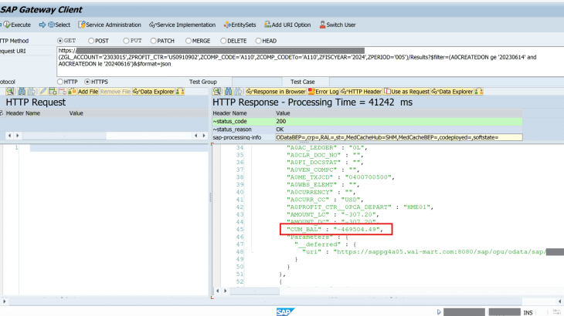
Task: Click the response body left scroll arrow
Action: (x=217, y=291)
